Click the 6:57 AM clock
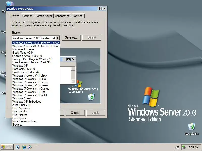Image resolution: width=202 pixels, height=151 pixels. coord(193,147)
